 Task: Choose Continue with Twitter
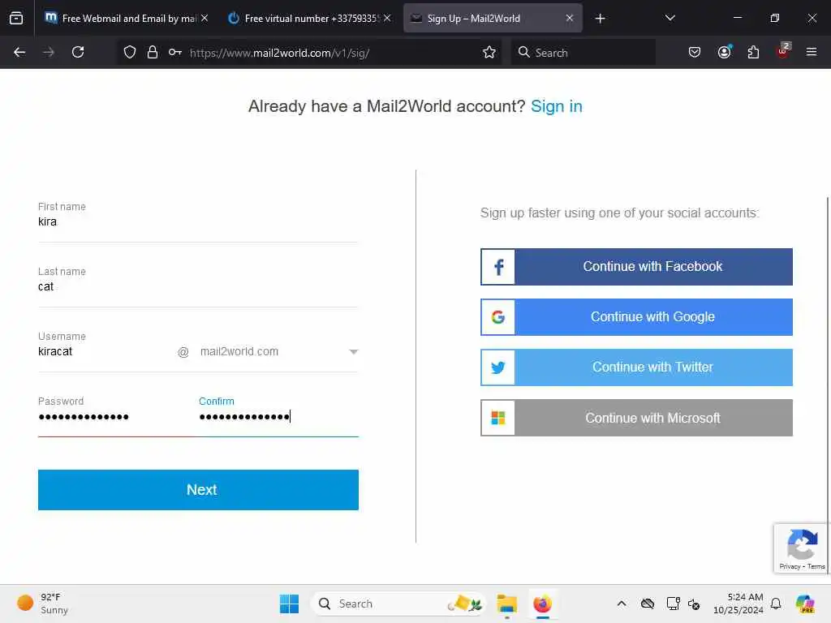636,367
